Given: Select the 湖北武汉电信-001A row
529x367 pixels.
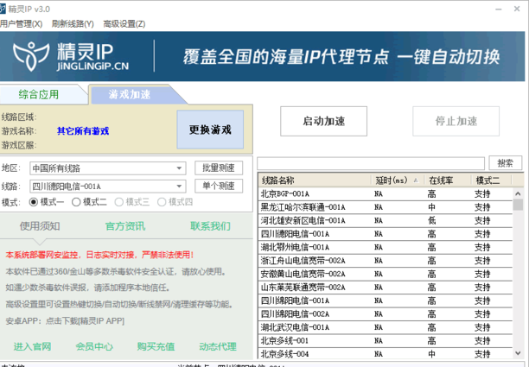Looking at the screenshot, I should tap(385, 327).
